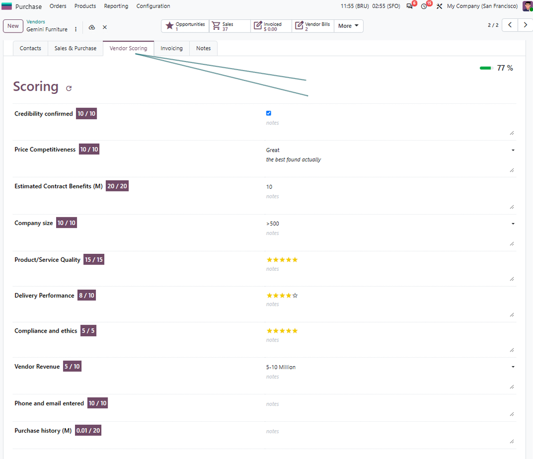Edit Estimated Contract Benefits value 10
This screenshot has height=459, width=533.
coord(390,187)
